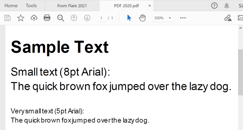Open the Help question mark menu
Viewport: 243px width, 130px height.
pyautogui.click(x=214, y=5)
